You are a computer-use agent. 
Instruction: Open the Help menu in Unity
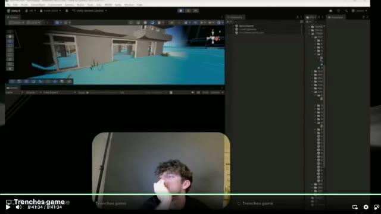(x=139, y=5)
